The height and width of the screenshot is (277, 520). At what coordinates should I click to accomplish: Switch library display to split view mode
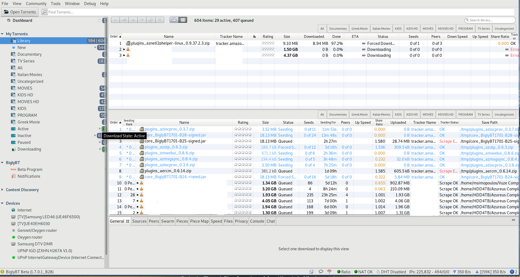point(174,20)
